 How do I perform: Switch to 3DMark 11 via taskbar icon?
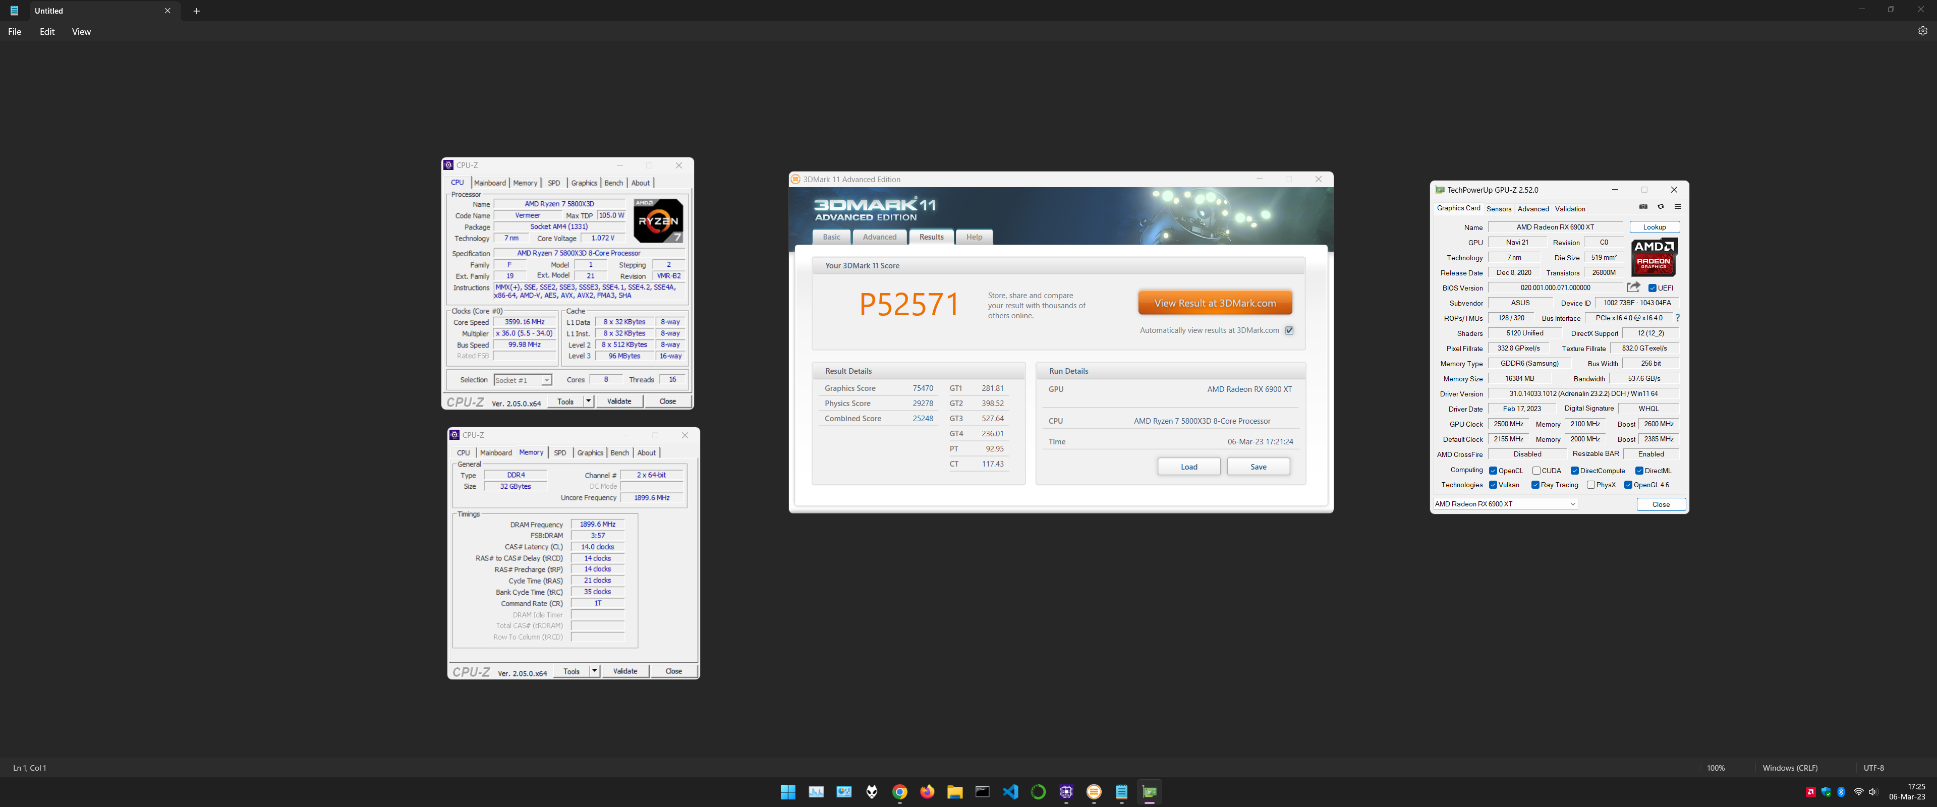click(1093, 791)
